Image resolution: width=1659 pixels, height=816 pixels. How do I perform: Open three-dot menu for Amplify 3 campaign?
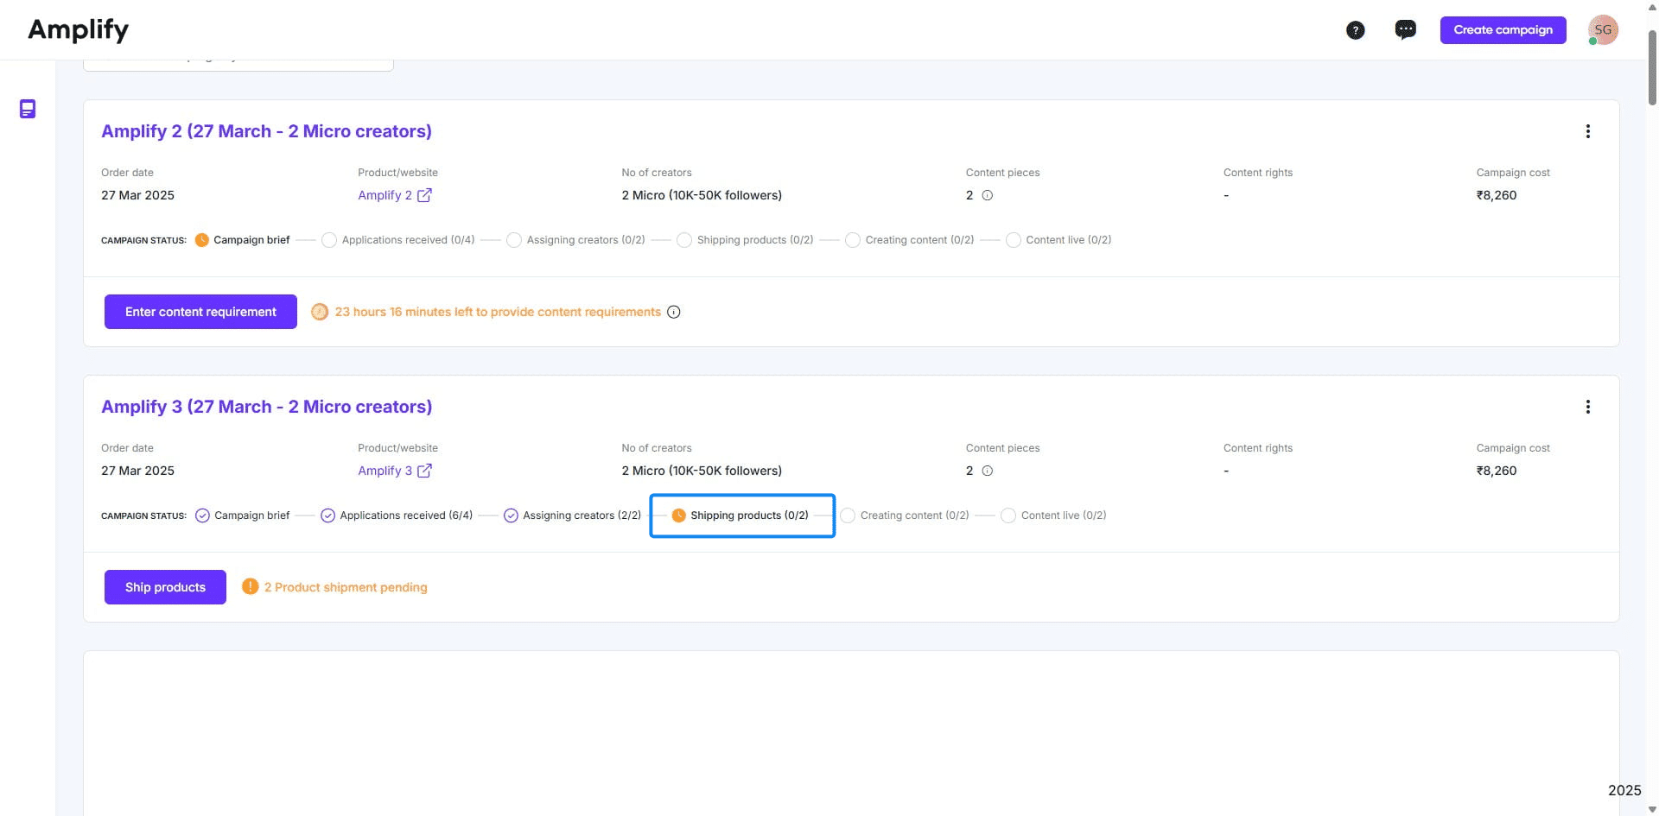(x=1587, y=407)
